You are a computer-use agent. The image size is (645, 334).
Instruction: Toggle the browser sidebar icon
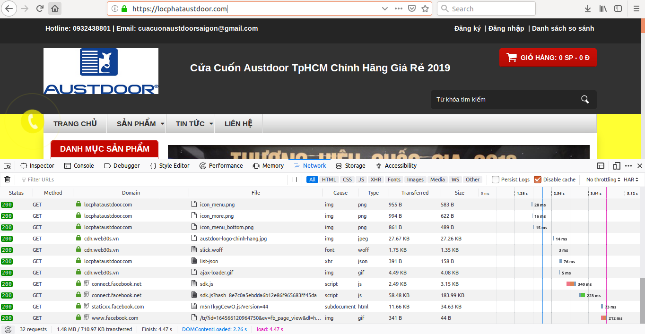coord(618,9)
